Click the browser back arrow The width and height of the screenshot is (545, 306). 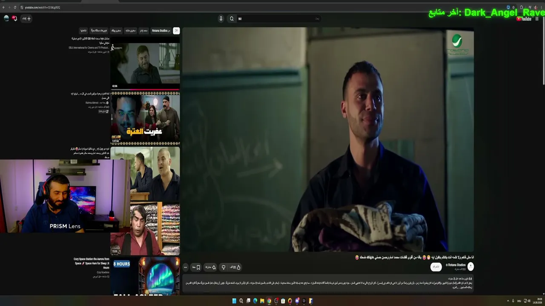point(3,7)
